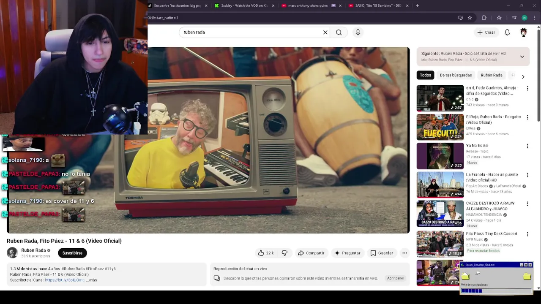Open the YouTube account avatar menu
This screenshot has width=541, height=304.
pos(524,32)
